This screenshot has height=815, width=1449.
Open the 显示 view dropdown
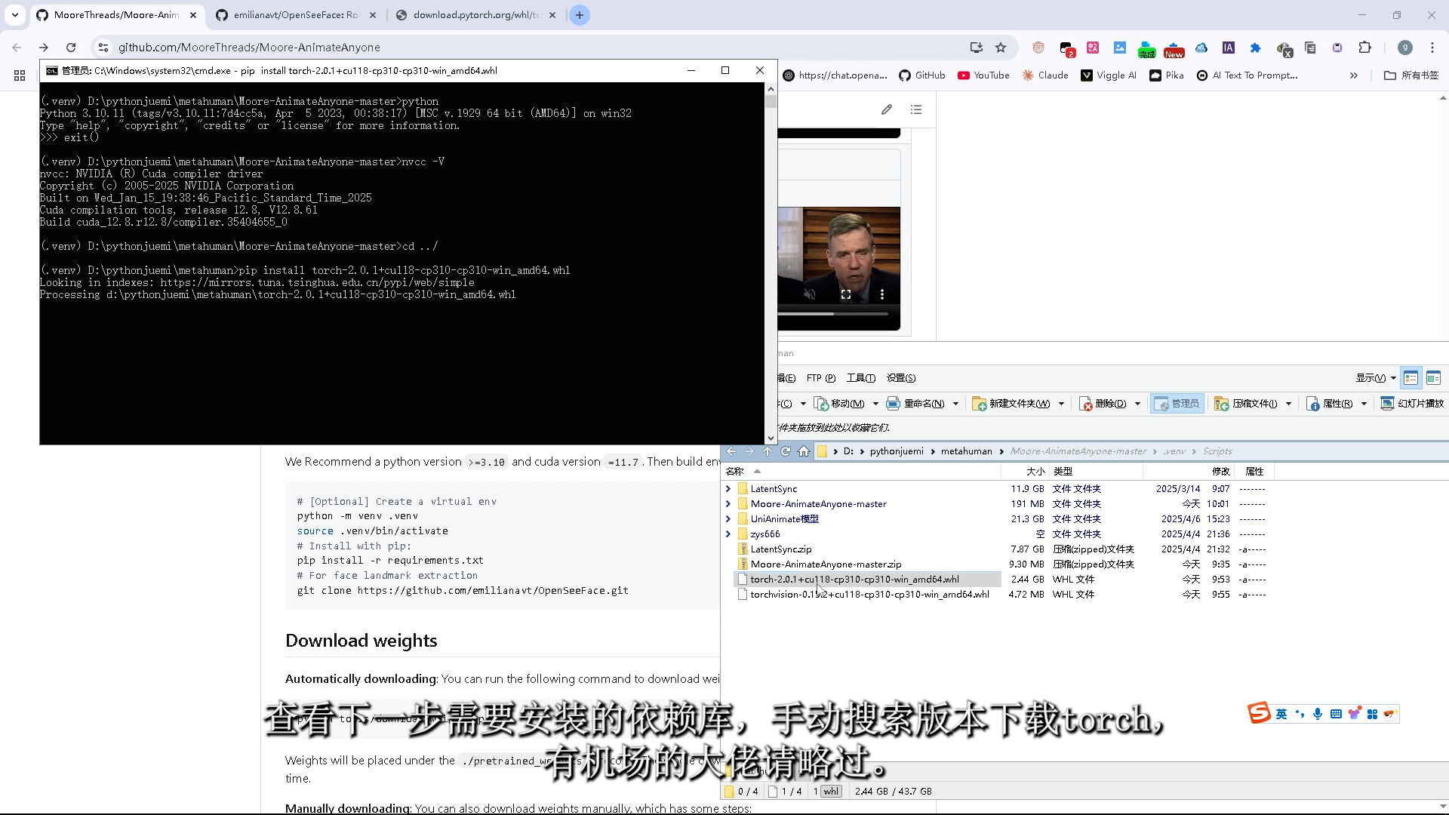(1375, 378)
